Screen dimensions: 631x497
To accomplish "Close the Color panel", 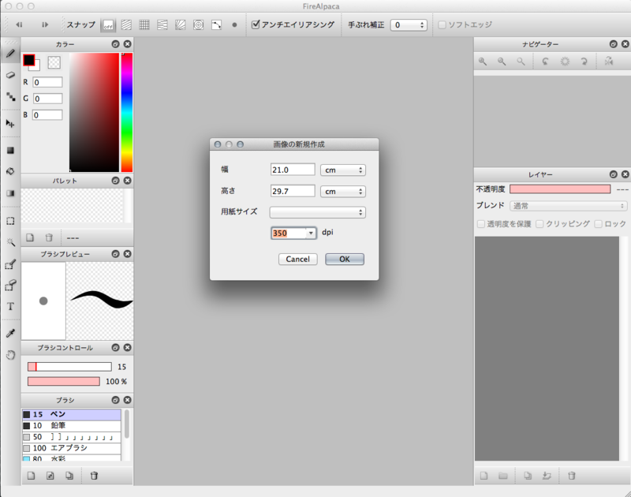I will click(127, 44).
